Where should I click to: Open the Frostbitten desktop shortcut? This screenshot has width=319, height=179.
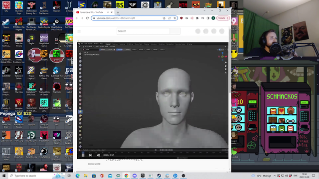point(44,136)
